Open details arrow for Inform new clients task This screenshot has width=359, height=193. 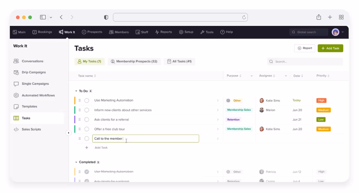pos(218,110)
